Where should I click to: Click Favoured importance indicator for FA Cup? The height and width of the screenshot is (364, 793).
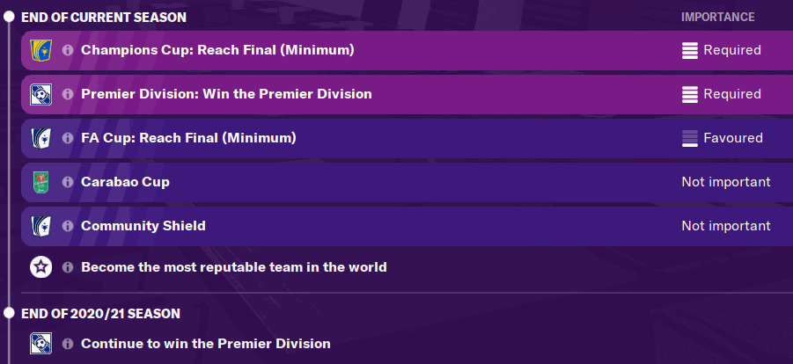(690, 138)
